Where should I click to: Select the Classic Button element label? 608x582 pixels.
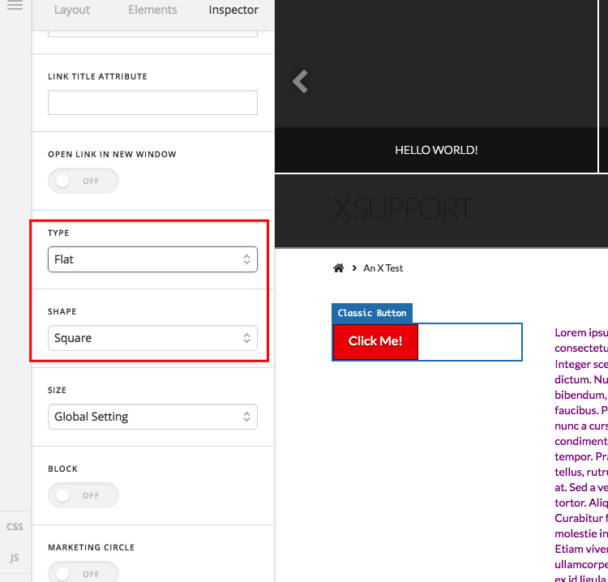[x=372, y=313]
